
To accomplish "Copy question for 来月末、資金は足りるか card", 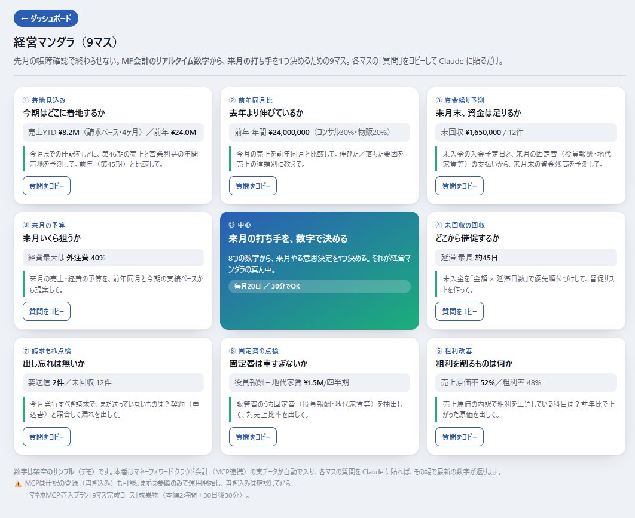I will pos(459,186).
